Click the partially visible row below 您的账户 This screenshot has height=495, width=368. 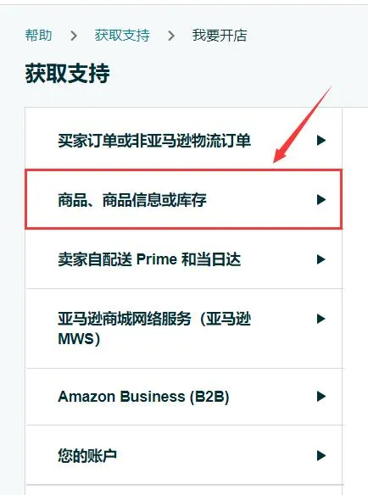[x=183, y=490]
